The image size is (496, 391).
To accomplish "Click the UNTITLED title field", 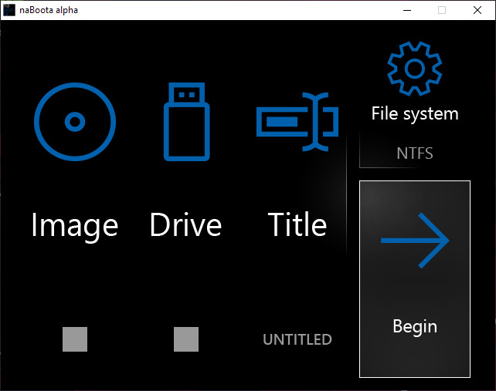I will pyautogui.click(x=297, y=339).
